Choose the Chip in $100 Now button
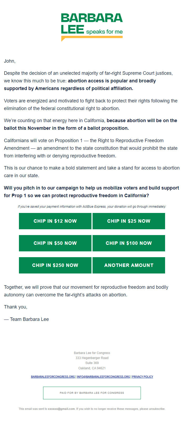184x448 pixels. tap(129, 243)
